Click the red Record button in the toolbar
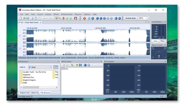 (84, 18)
